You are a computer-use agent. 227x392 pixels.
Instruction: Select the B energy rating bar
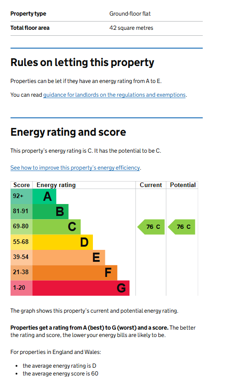pos(50,211)
